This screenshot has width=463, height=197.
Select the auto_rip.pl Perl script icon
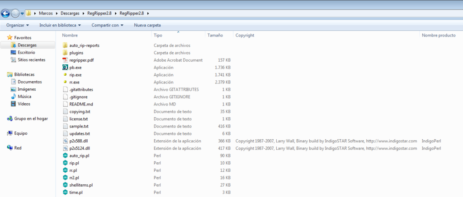pos(65,156)
